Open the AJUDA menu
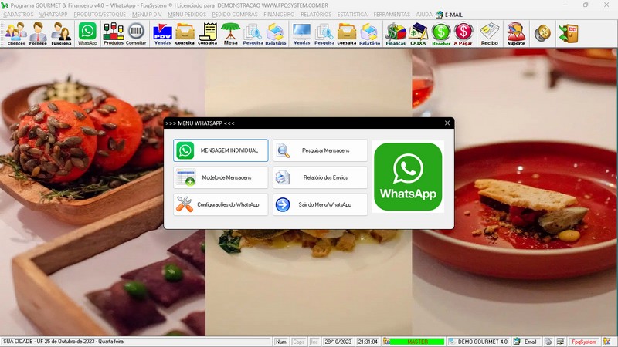 point(424,15)
